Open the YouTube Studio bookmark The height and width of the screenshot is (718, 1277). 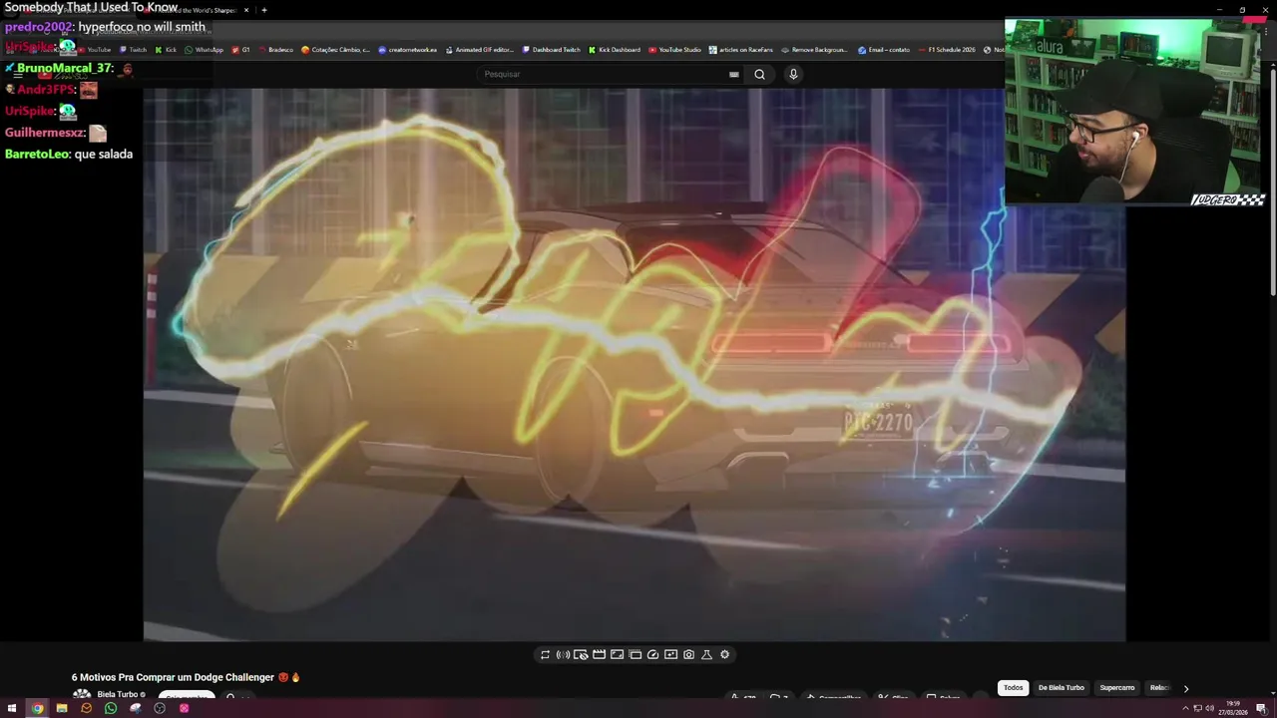[x=674, y=50]
